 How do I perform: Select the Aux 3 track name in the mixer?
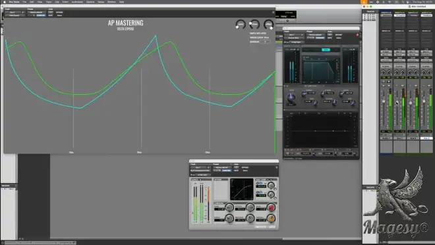pyautogui.click(x=426, y=138)
